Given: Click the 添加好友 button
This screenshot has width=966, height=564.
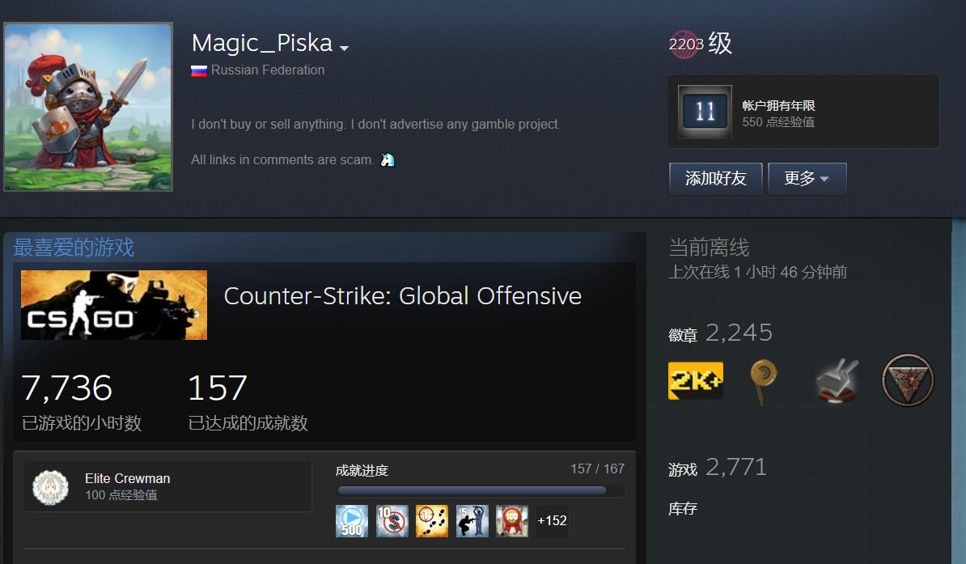Looking at the screenshot, I should pyautogui.click(x=716, y=179).
